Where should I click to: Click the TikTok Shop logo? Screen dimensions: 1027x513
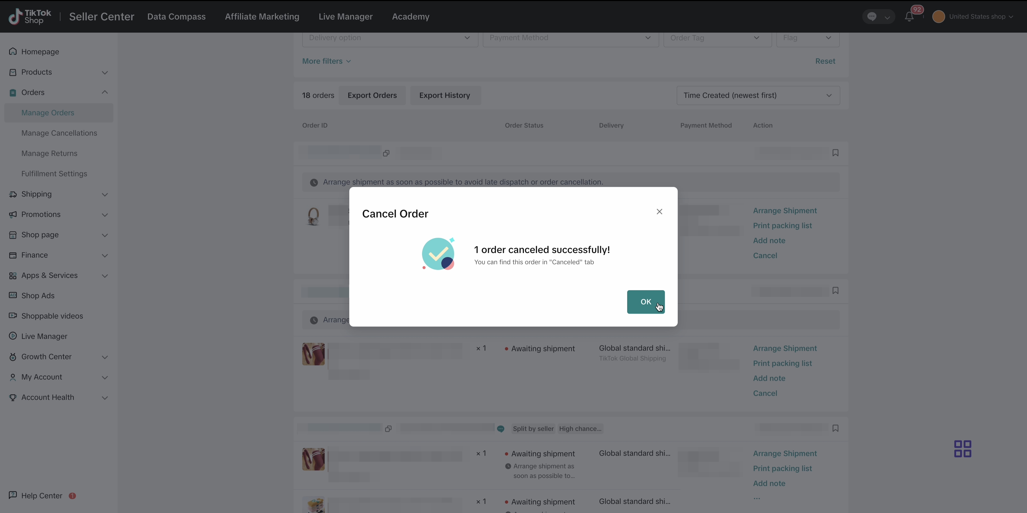(30, 17)
